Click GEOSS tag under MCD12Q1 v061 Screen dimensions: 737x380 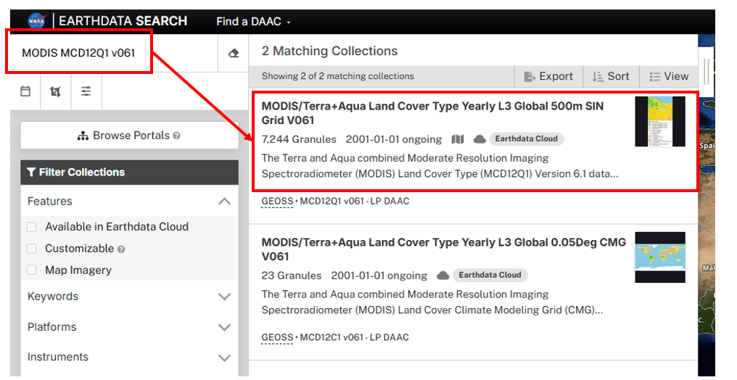pos(277,202)
